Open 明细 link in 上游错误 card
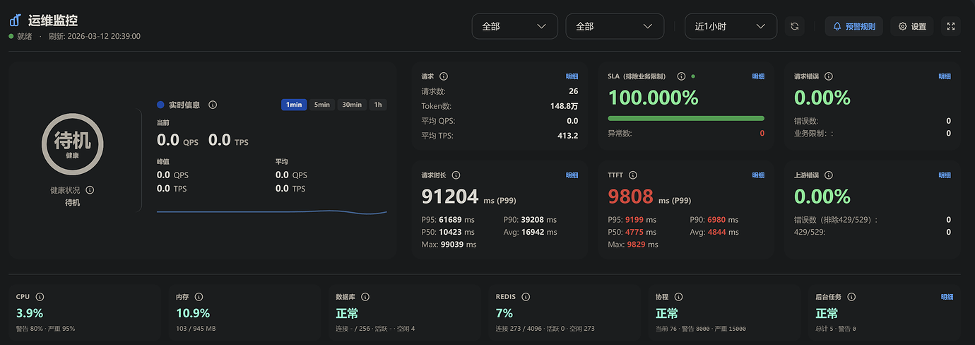 pos(945,175)
